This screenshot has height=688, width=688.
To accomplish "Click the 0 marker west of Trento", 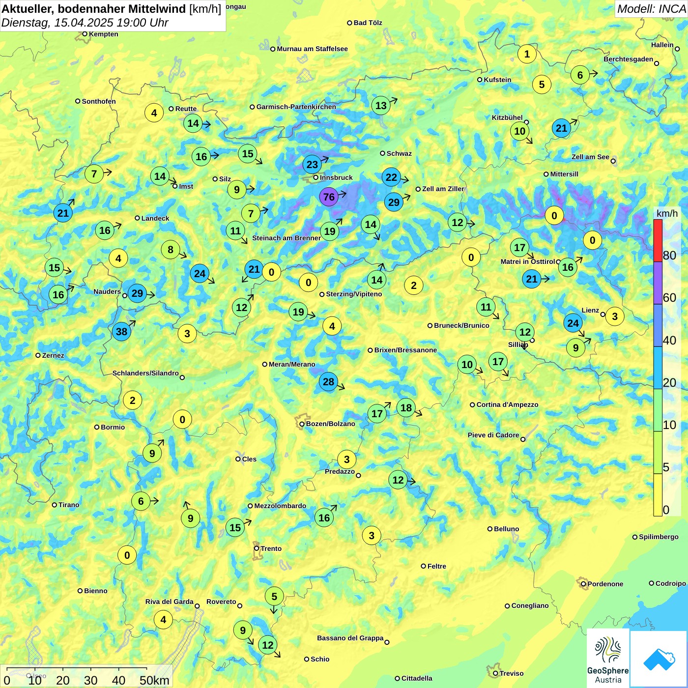I will pos(127,556).
